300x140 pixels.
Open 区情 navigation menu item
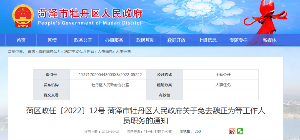[x=52, y=40]
